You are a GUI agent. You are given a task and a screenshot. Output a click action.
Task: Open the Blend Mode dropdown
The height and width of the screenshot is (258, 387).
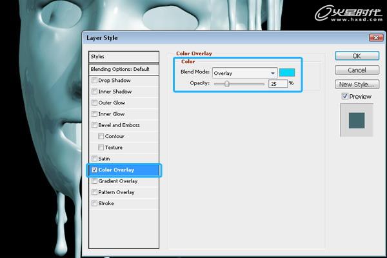[x=244, y=73]
